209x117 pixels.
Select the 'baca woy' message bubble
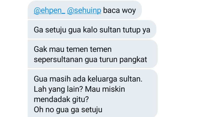pos(85,10)
